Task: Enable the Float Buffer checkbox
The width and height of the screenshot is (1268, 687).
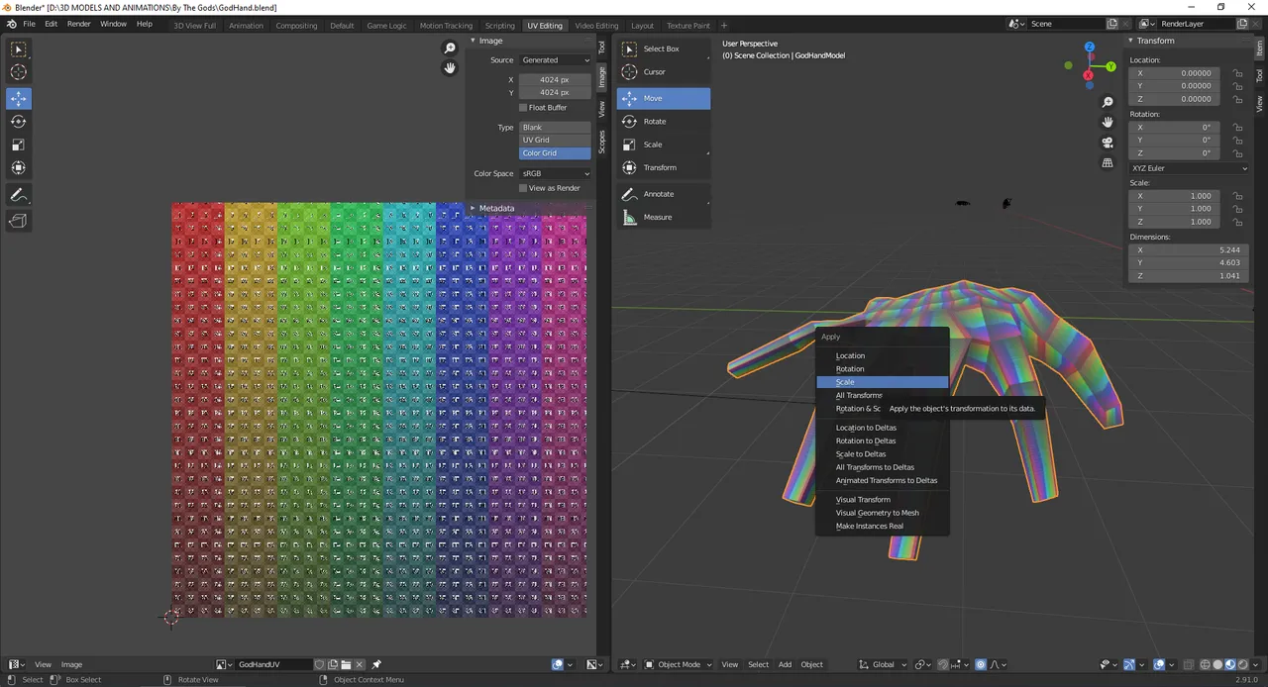Action: [523, 107]
